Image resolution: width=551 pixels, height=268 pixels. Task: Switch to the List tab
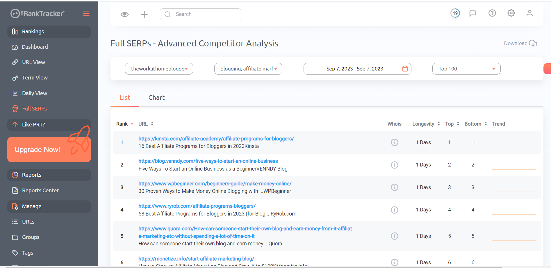click(x=125, y=97)
